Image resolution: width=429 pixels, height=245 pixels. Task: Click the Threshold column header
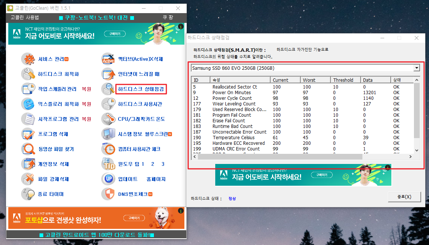pyautogui.click(x=345, y=80)
